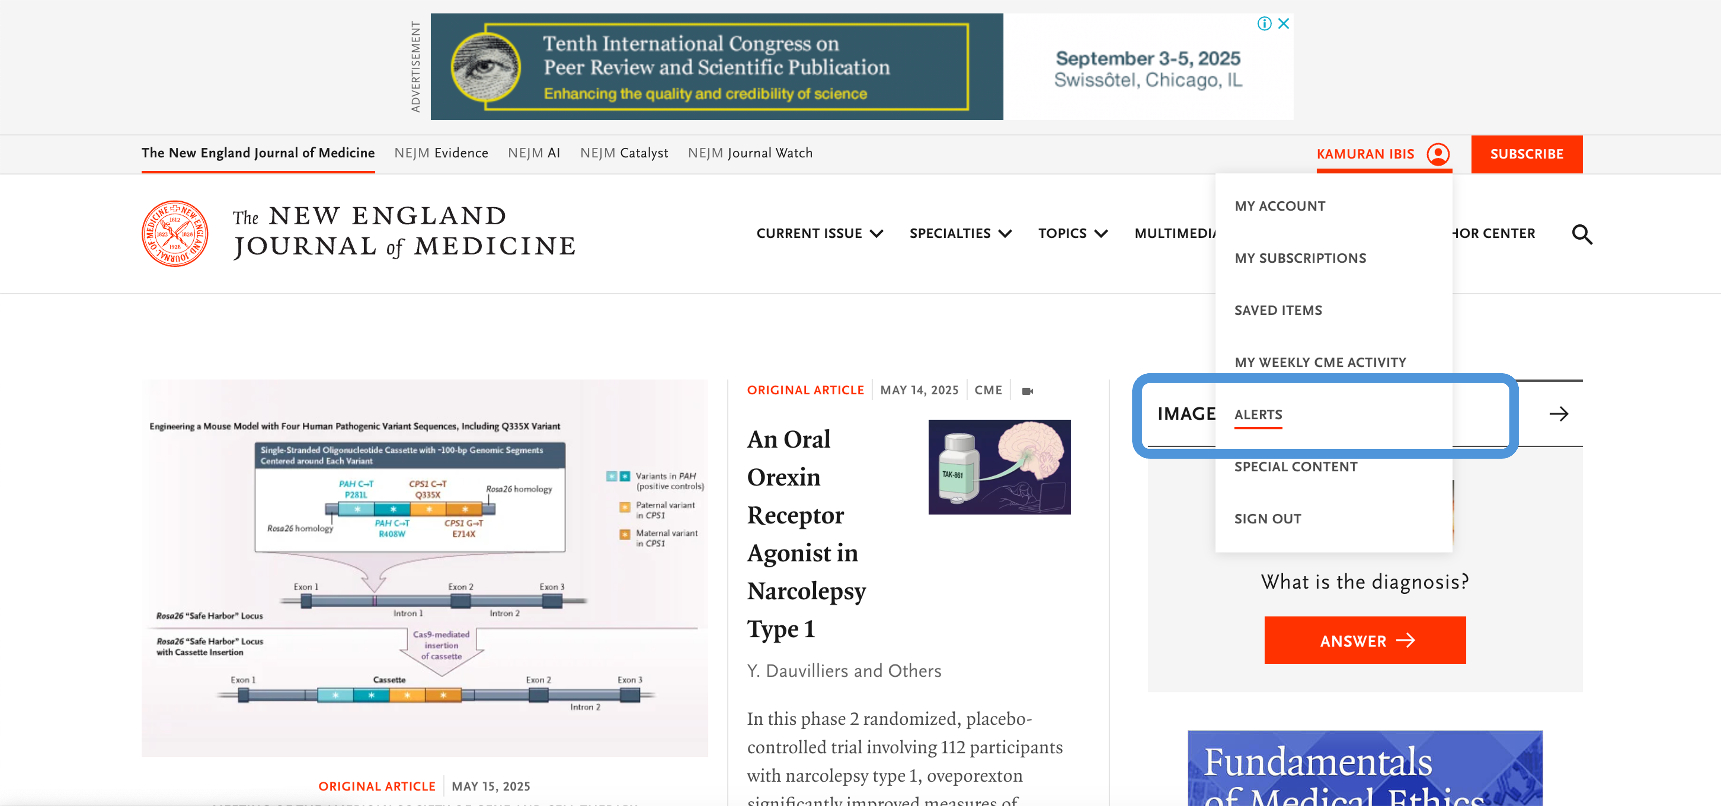
Task: Select The New England Journal of Medicine tab
Action: [x=258, y=153]
